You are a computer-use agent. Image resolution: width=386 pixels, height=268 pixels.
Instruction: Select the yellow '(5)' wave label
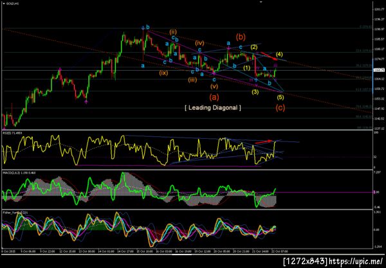280,97
